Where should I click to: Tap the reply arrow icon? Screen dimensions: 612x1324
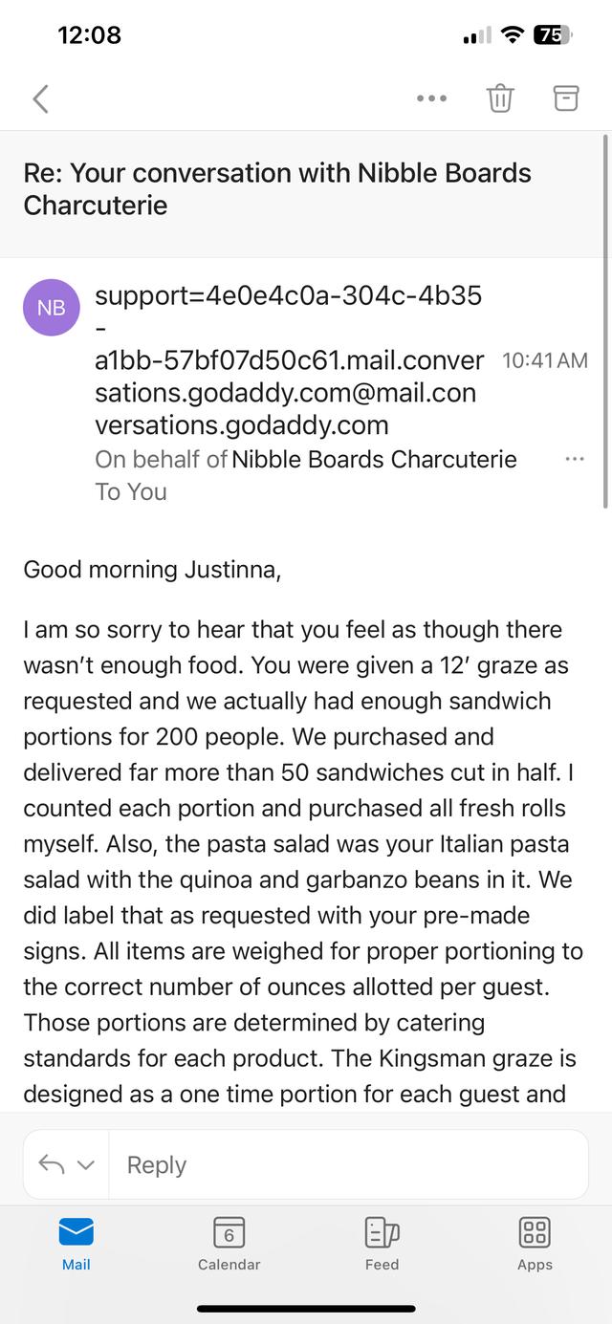(52, 1164)
